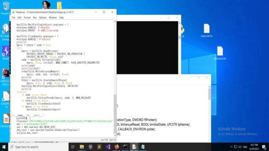Click the IDLE editor vertical scrollbar thumb
Viewport: 269px width, 151px height.
115,114
